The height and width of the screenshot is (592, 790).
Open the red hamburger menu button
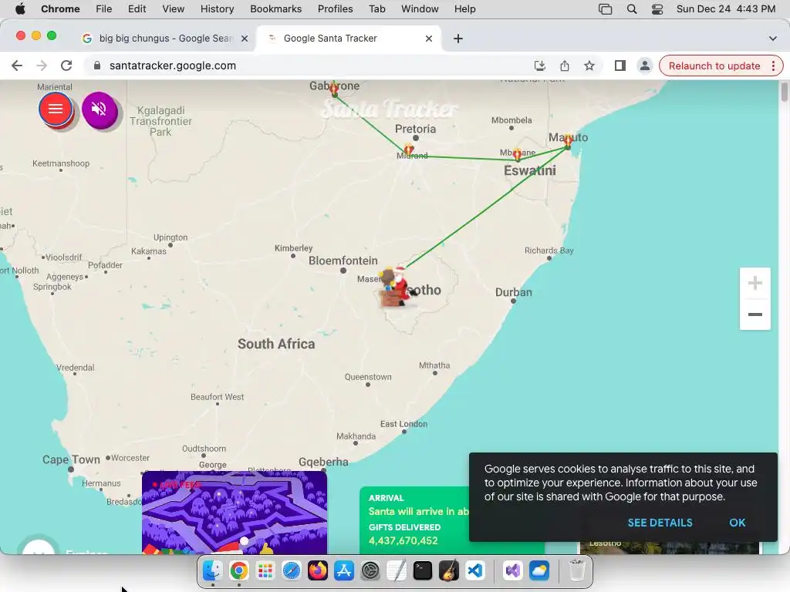(56, 109)
